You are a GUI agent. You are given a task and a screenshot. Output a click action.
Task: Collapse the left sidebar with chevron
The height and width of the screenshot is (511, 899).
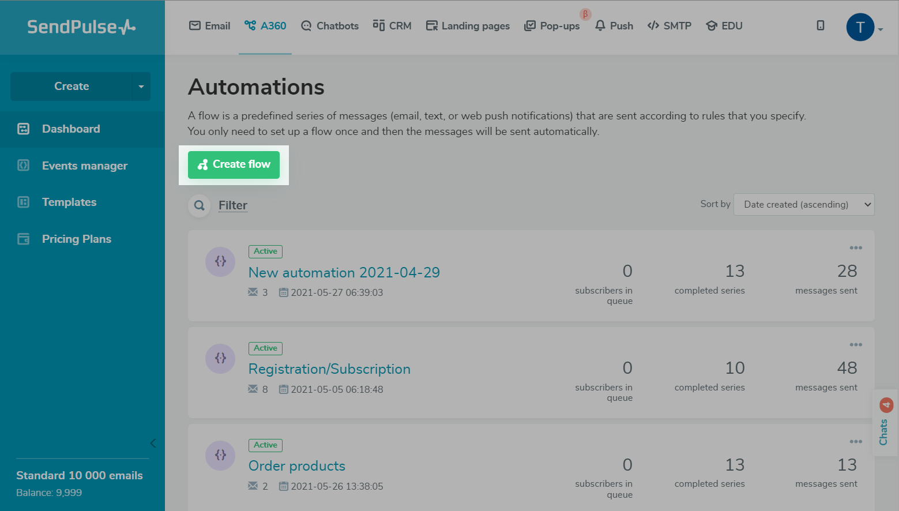pos(153,443)
